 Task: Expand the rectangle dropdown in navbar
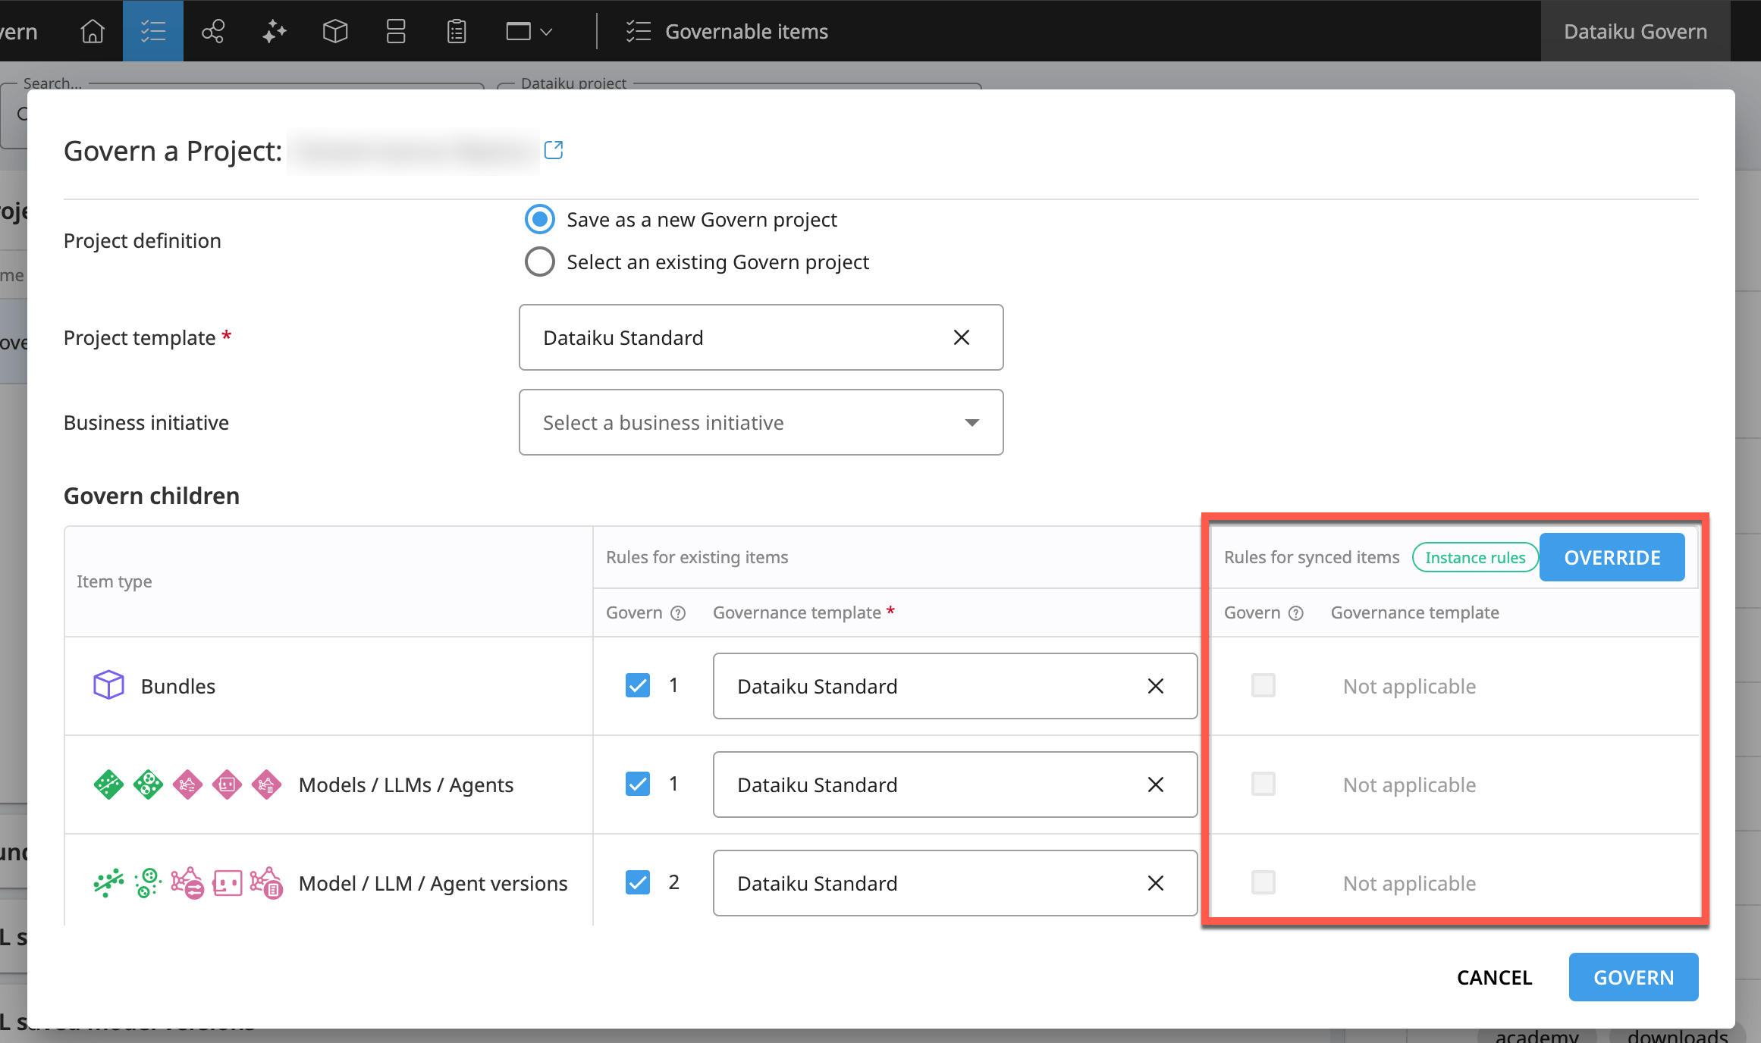coord(529,31)
